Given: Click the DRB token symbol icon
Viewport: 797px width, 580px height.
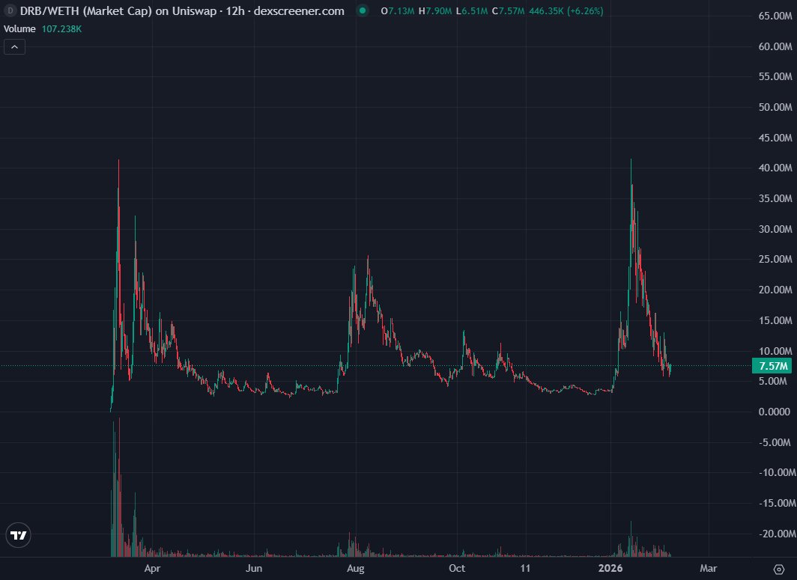Looking at the screenshot, I should (x=10, y=10).
